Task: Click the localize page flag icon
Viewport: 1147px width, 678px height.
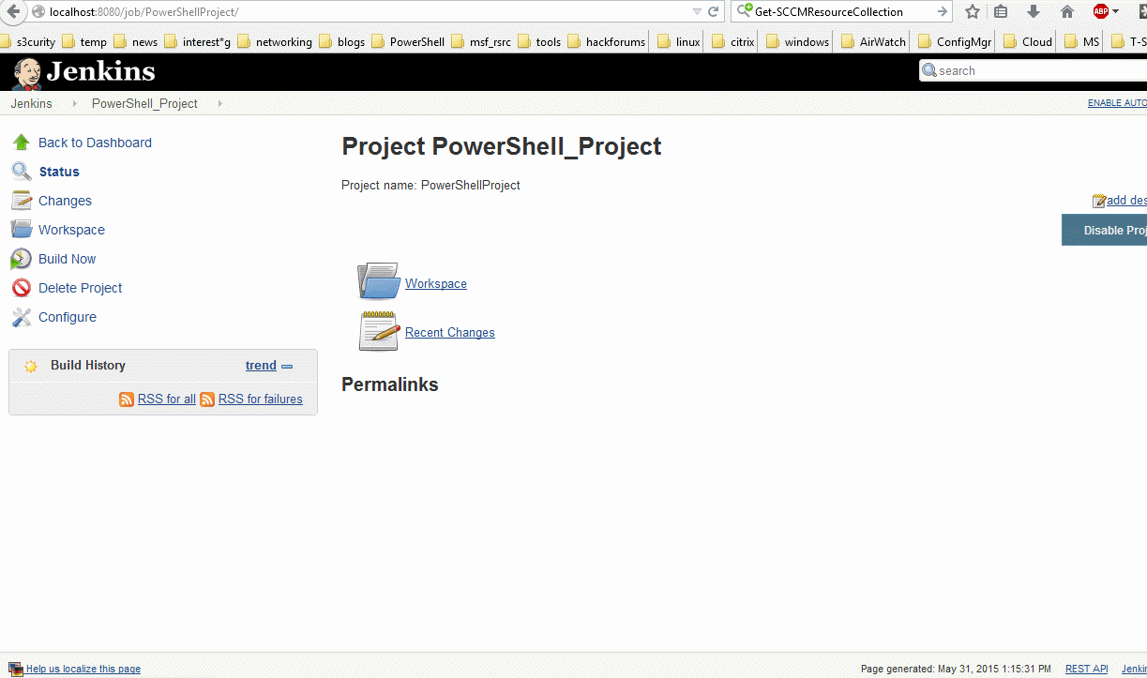Action: click(x=15, y=669)
